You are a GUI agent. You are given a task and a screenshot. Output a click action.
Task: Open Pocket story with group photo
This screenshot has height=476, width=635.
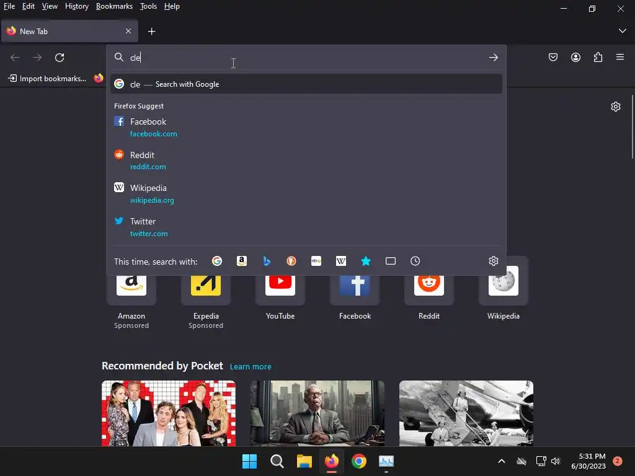click(x=169, y=413)
